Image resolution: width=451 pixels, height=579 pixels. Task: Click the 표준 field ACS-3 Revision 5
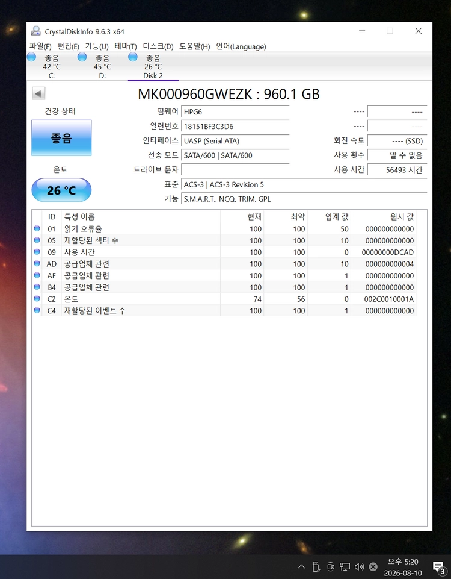click(x=304, y=184)
